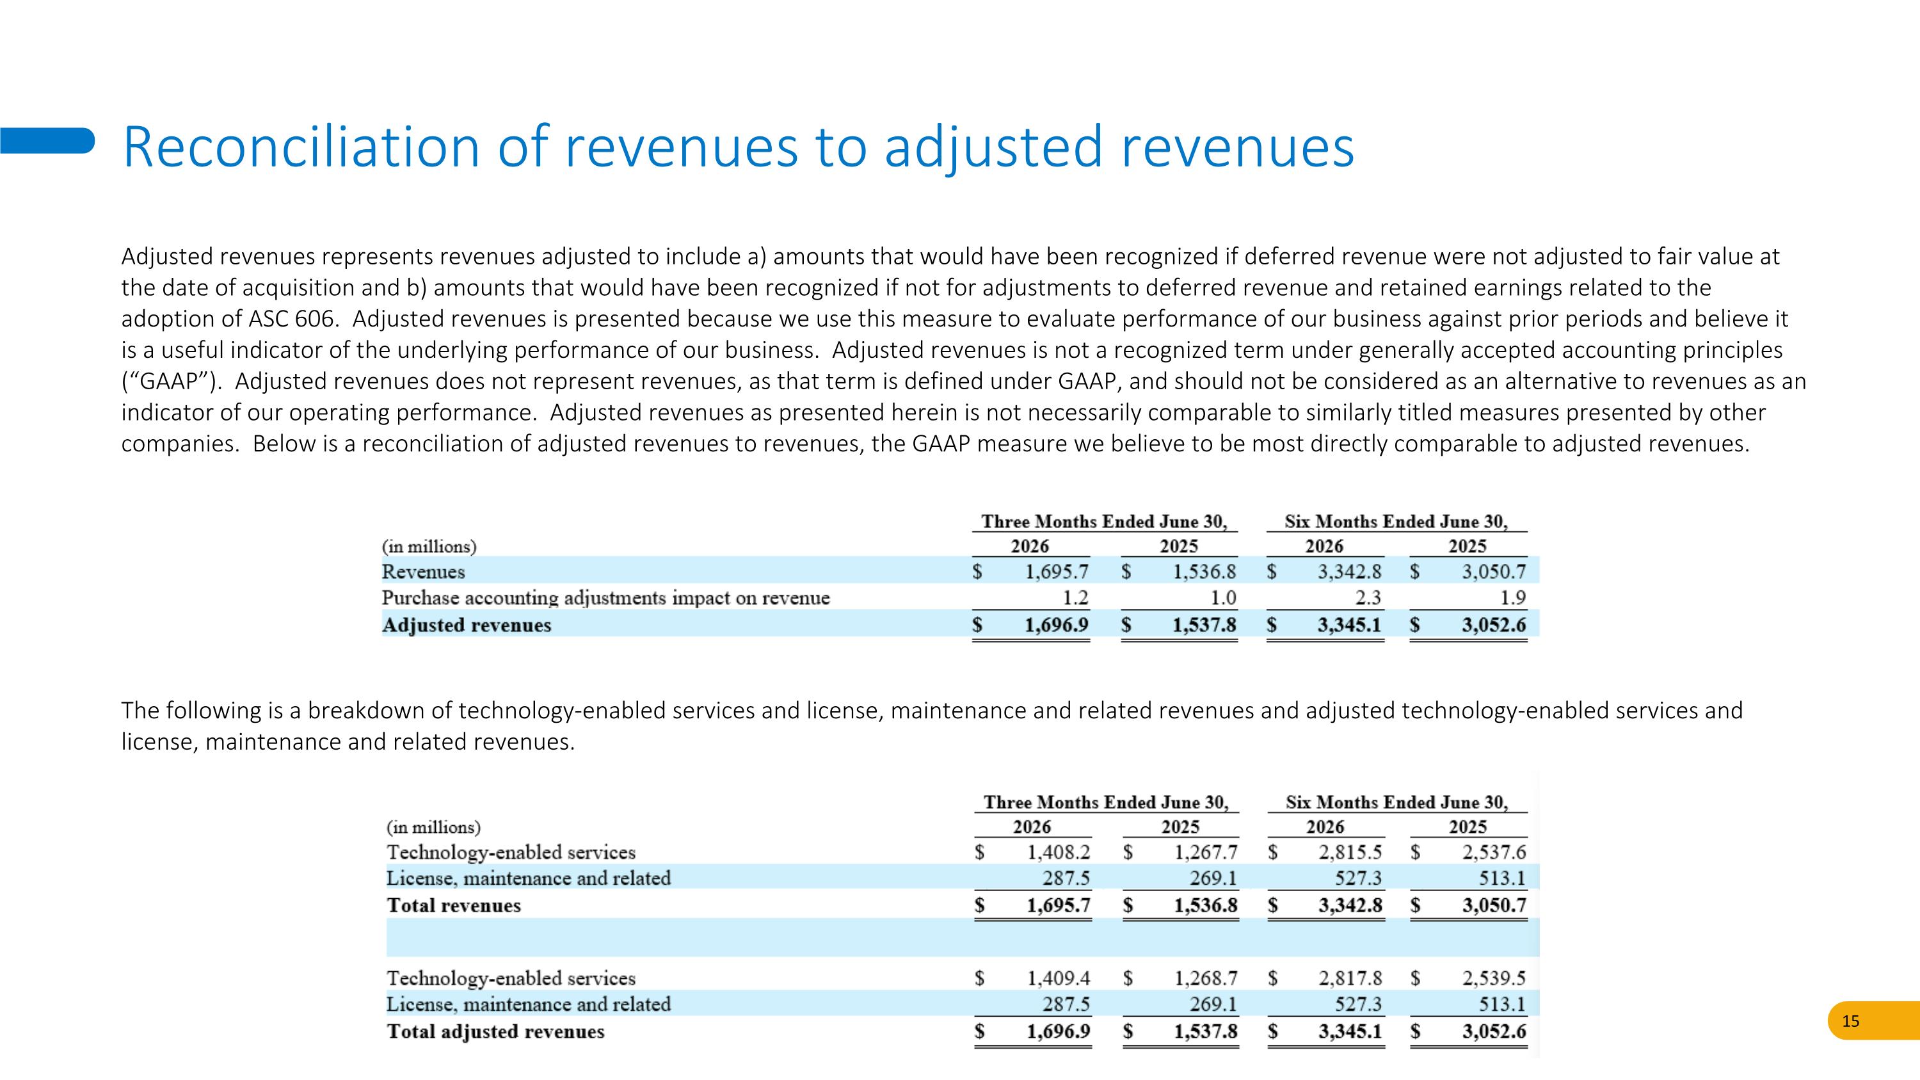Image resolution: width=1920 pixels, height=1080 pixels.
Task: Click the 'Total revenues' row label
Action: click(454, 906)
